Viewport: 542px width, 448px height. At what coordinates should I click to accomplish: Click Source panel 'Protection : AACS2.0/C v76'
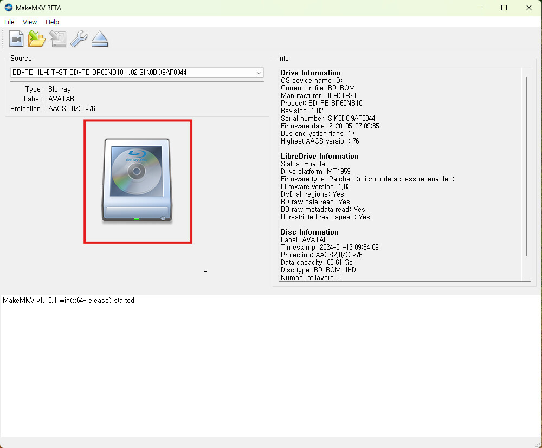(x=53, y=108)
